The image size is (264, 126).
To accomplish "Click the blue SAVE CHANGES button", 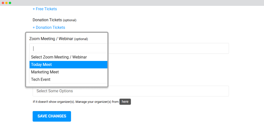I will point(52,116).
